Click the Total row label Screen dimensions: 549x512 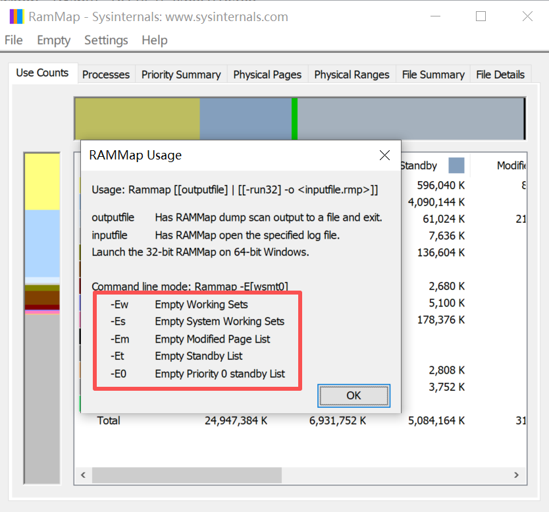109,420
